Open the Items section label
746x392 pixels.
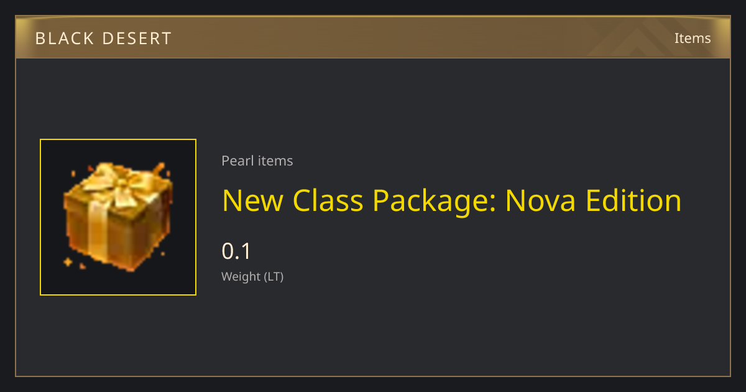click(x=693, y=38)
